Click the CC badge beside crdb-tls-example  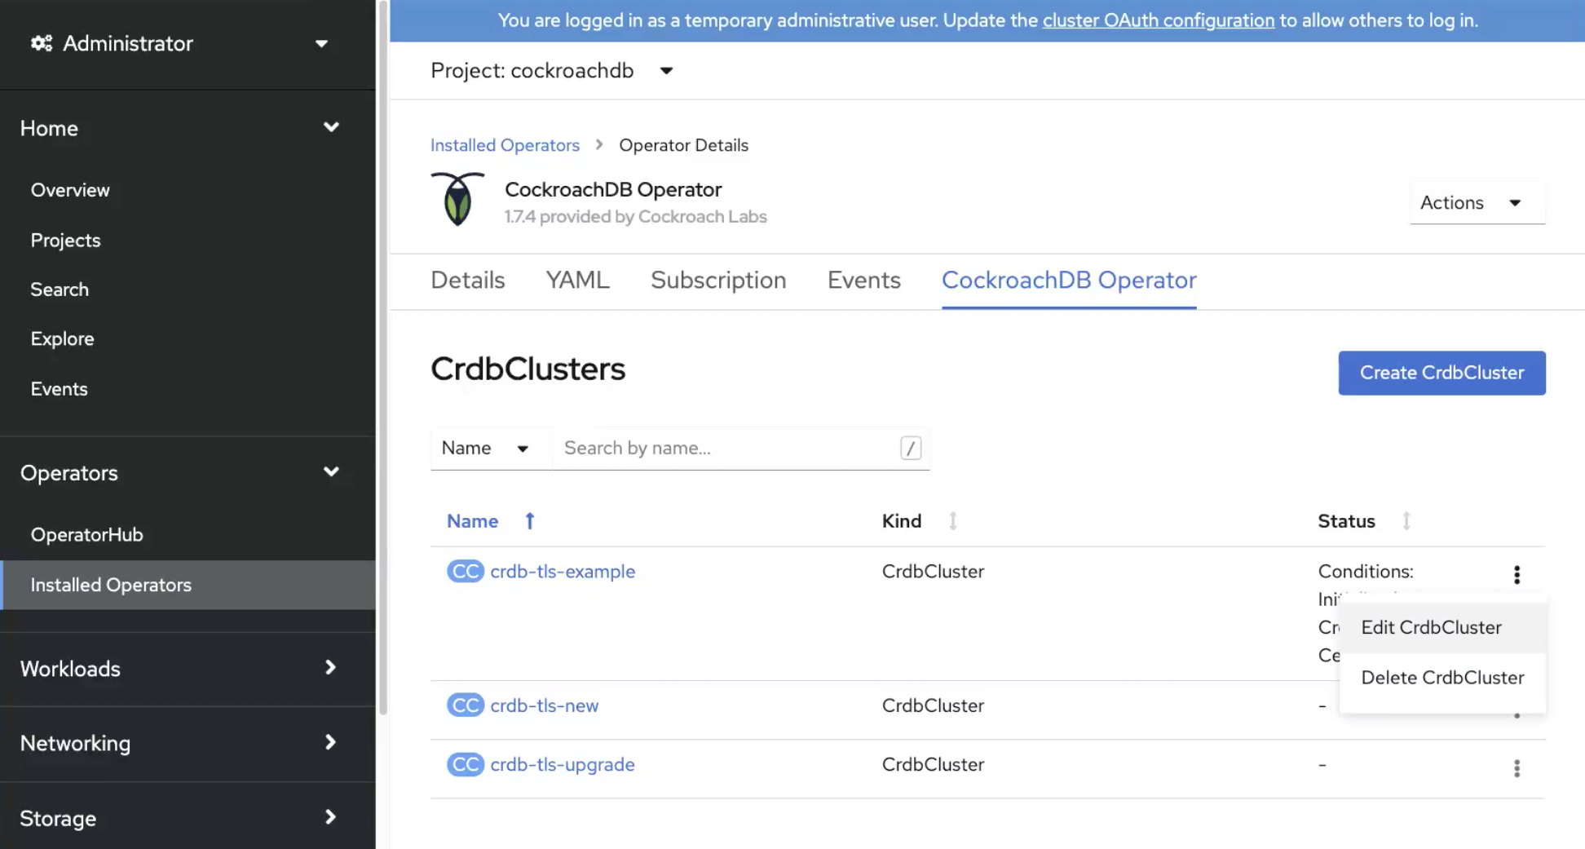click(465, 571)
